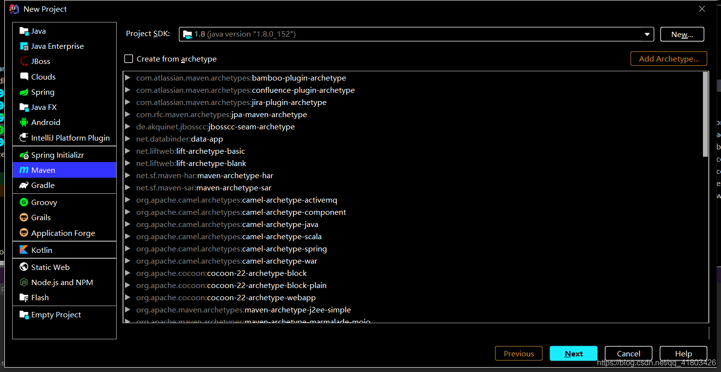
Task: Expand jpa-maven-archetype entry
Action: [127, 115]
